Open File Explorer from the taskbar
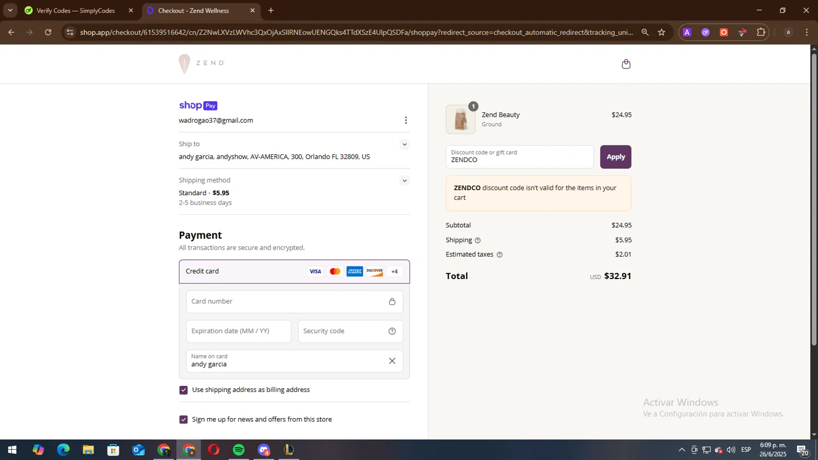This screenshot has height=460, width=818. point(88,450)
